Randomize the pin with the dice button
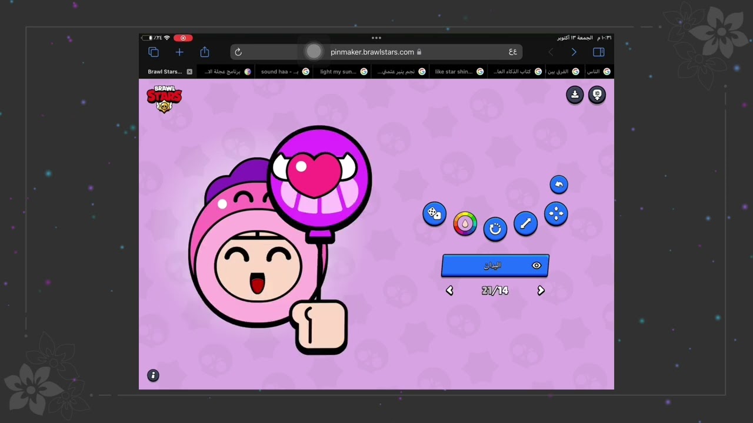Screen dimensions: 753x423 (435, 213)
